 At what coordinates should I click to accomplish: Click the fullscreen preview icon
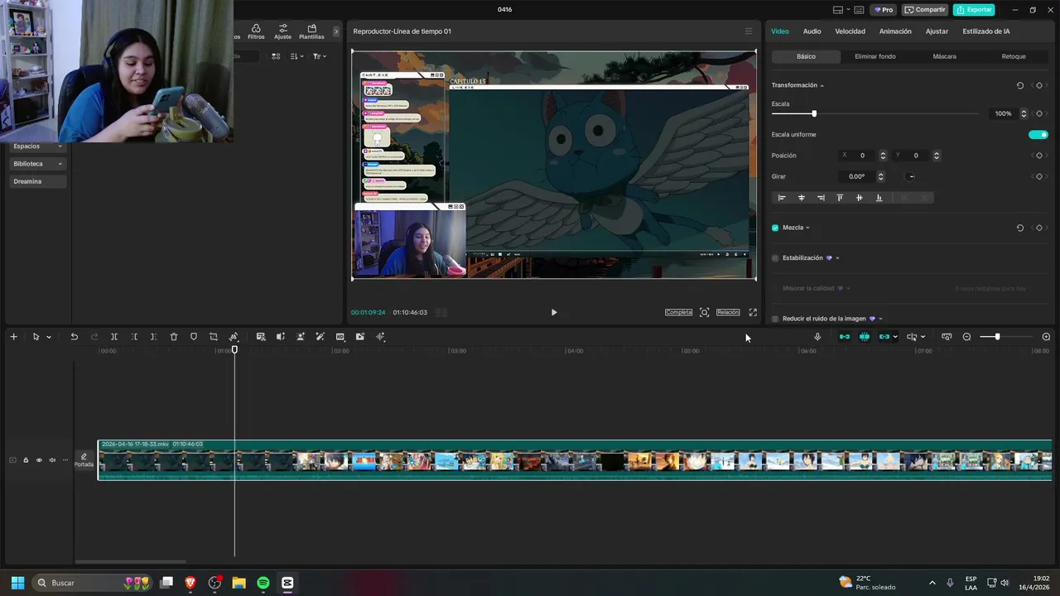[x=753, y=312]
